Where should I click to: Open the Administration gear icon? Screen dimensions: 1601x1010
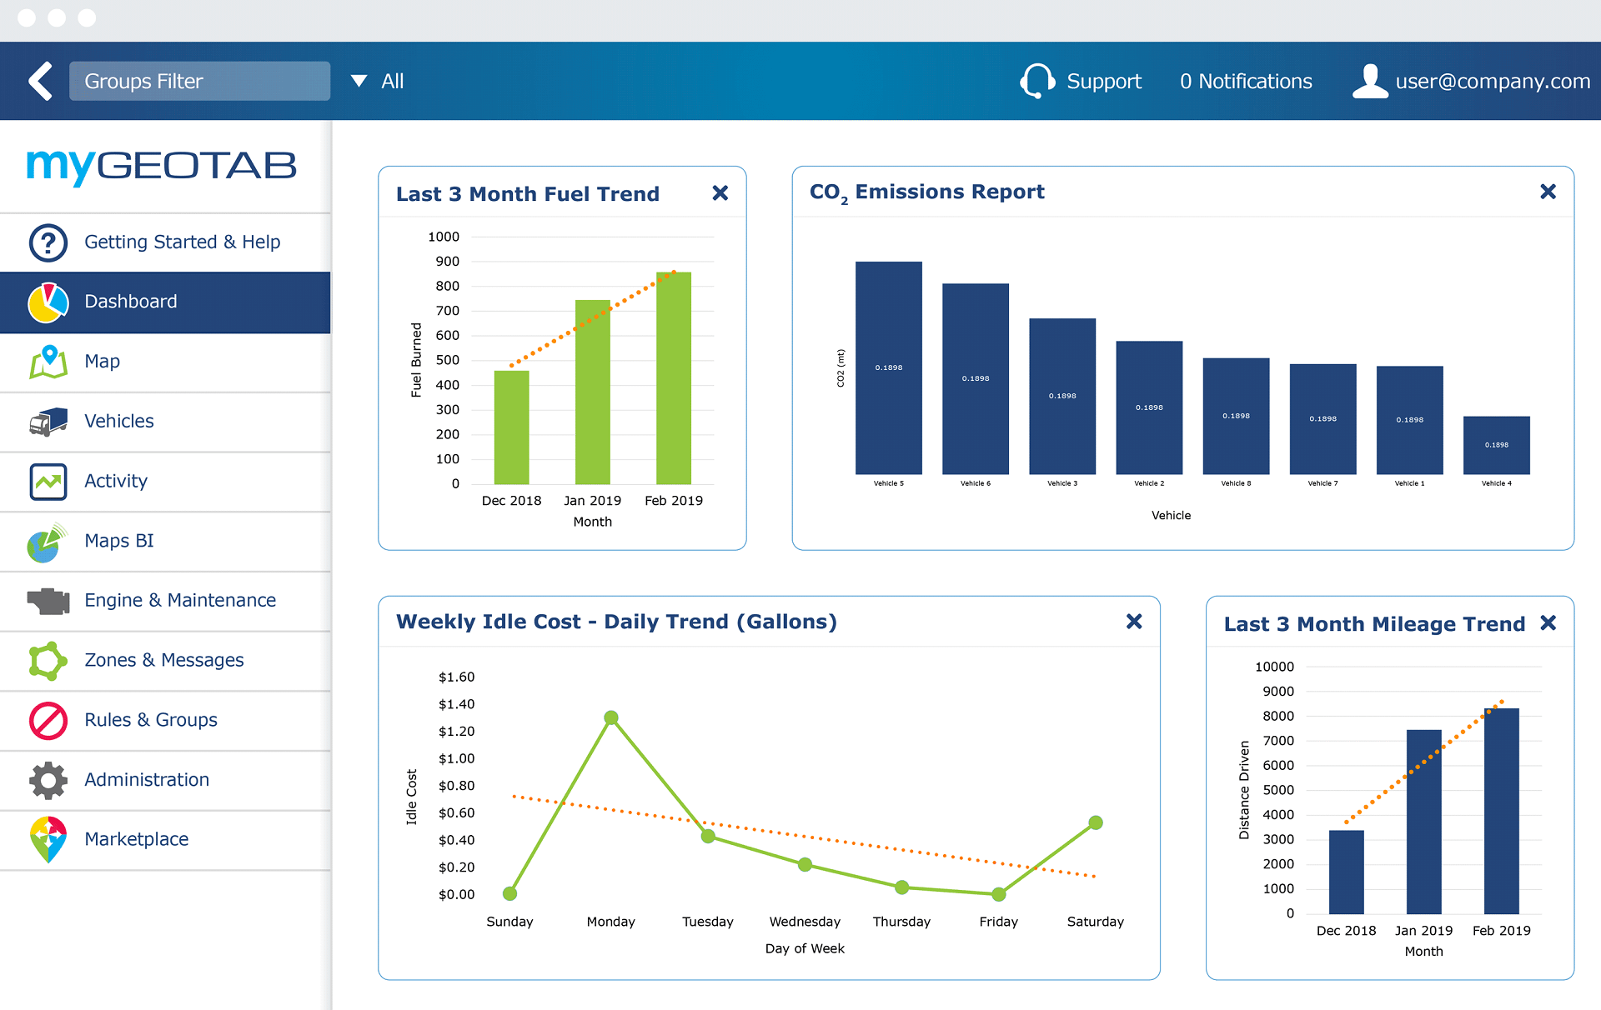[x=48, y=781]
